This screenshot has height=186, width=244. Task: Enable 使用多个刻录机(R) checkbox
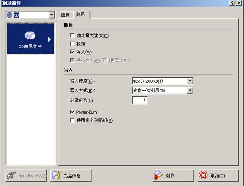pos(72,120)
